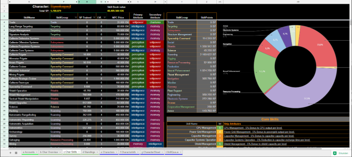Switch to the Char Overview sheet tab

[x=48, y=152]
